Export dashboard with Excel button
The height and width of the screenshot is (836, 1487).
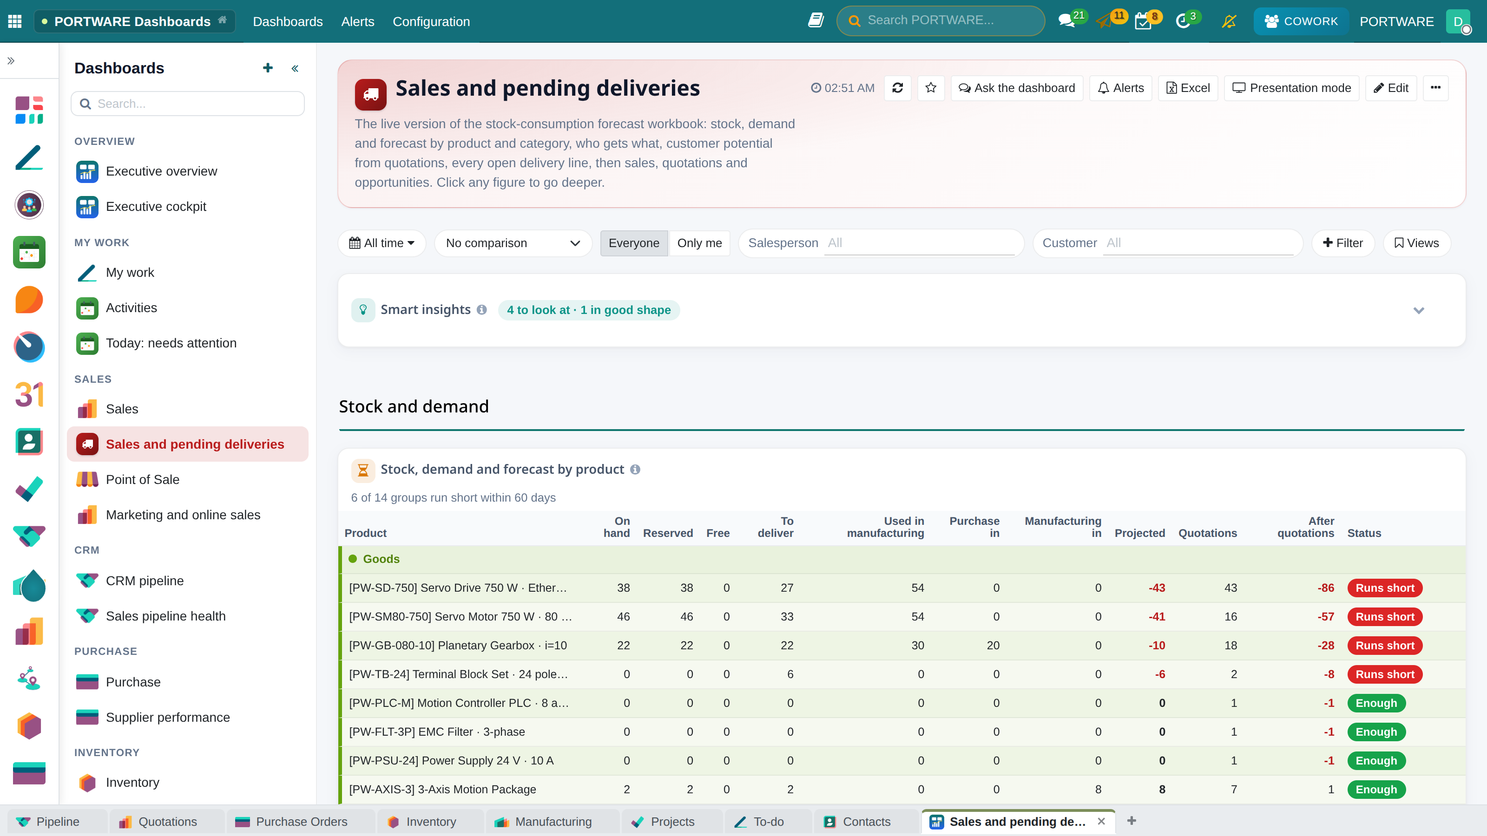[1188, 88]
